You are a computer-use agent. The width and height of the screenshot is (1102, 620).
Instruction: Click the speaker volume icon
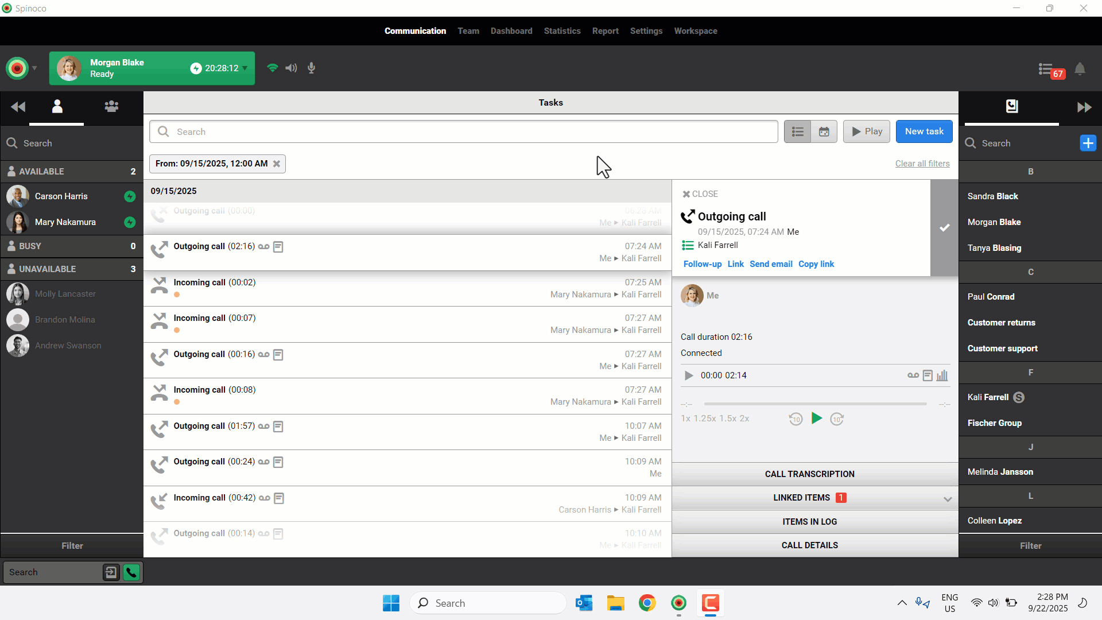[x=292, y=68]
